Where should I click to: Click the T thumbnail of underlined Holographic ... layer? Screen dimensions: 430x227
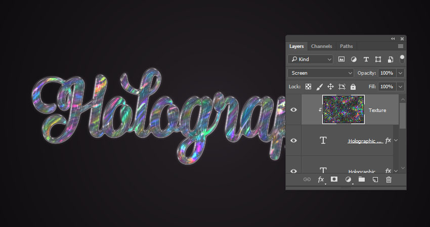pos(323,140)
